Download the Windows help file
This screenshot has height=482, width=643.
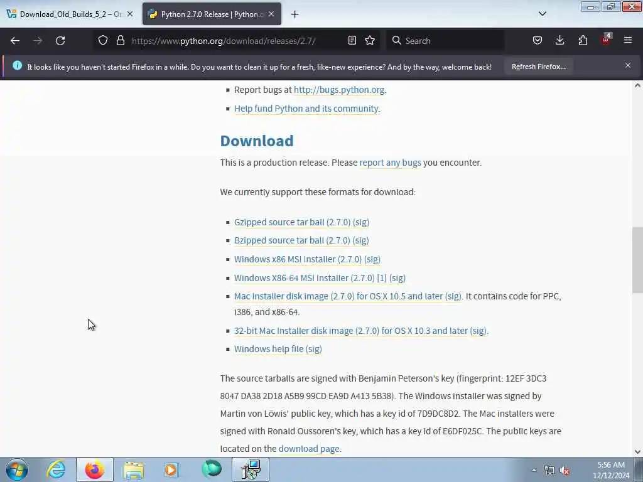(269, 349)
